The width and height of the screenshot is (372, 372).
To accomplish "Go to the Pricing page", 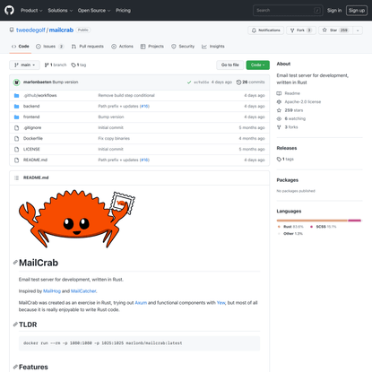I will pos(123,11).
